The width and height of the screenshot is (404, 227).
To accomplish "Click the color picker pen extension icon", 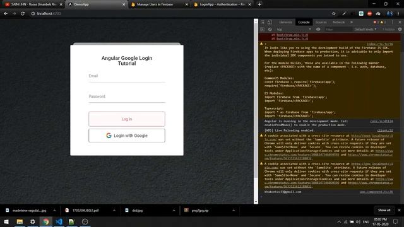I will coord(344,14).
